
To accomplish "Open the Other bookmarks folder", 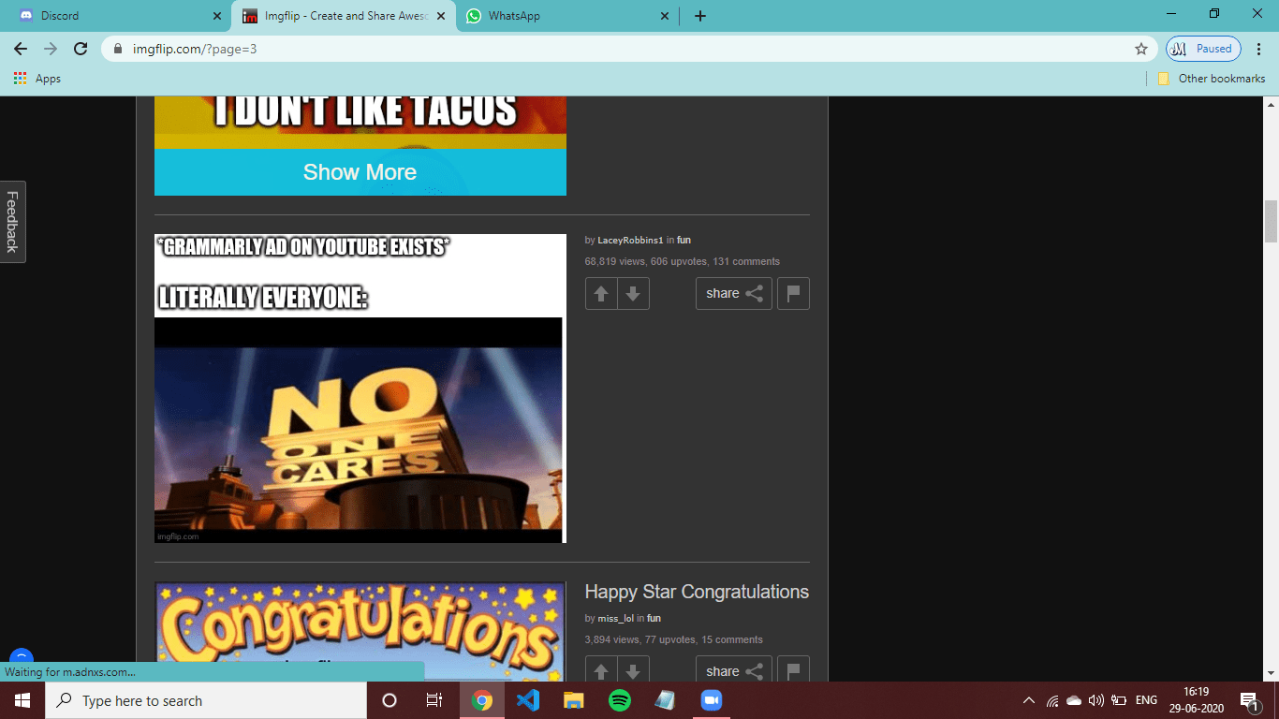I will [x=1212, y=79].
